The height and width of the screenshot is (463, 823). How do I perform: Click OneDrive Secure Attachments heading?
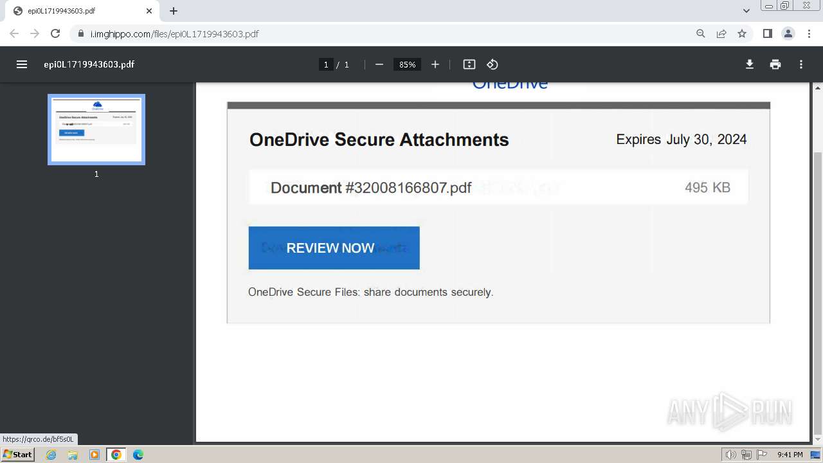coord(379,140)
